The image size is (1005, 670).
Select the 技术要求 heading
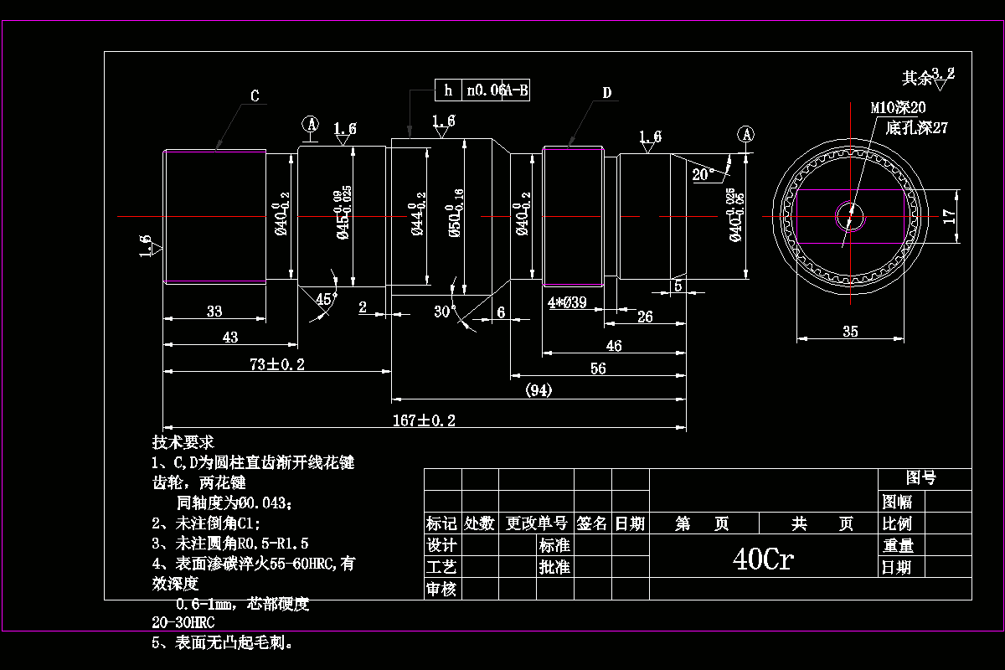click(183, 441)
